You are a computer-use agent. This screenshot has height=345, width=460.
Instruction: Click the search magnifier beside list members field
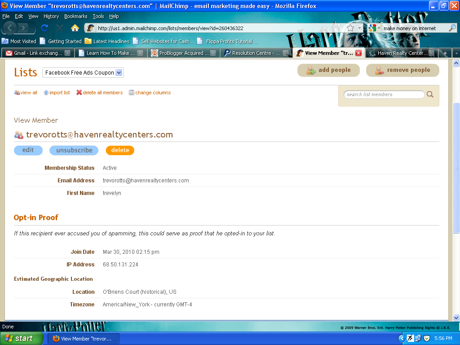(x=430, y=94)
